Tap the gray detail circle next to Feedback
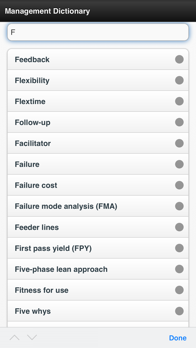 pos(179,59)
